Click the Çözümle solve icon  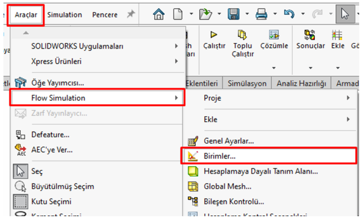(x=274, y=34)
